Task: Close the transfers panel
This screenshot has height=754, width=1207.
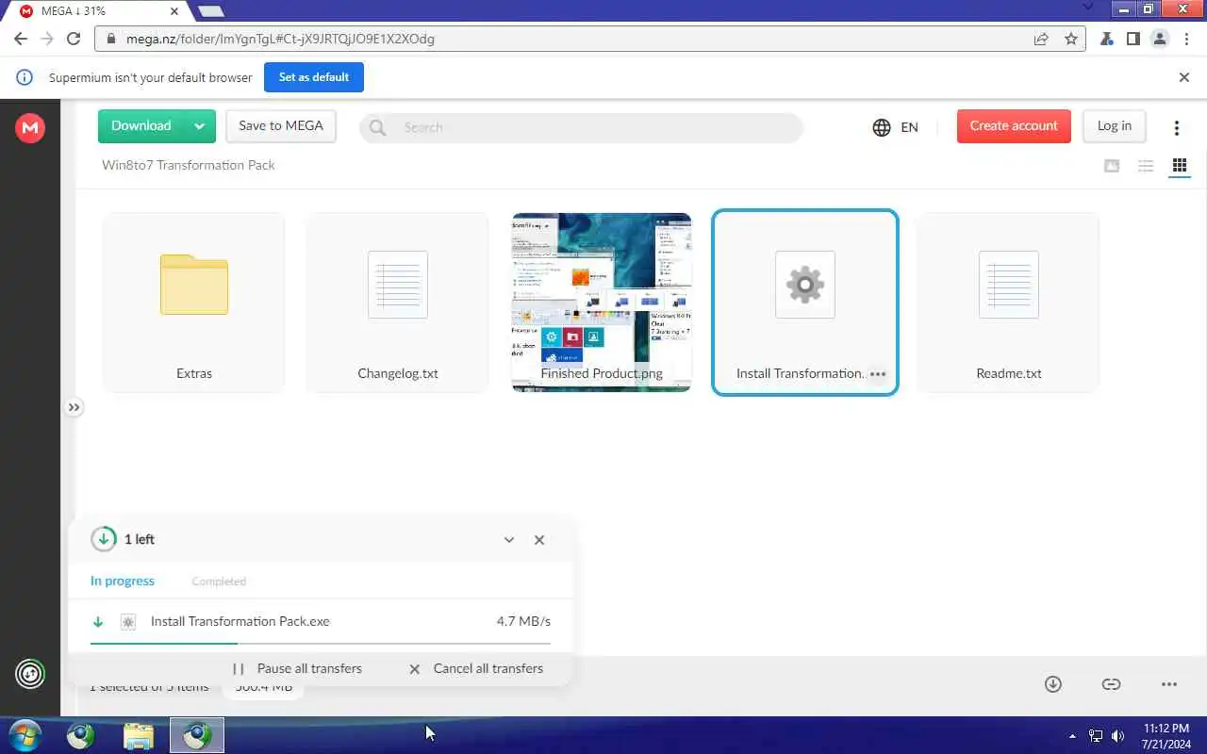Action: coord(539,540)
